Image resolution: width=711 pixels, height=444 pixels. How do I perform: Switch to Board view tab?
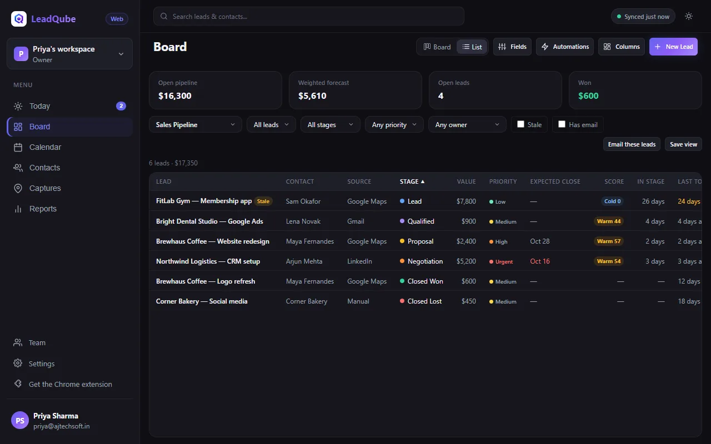437,47
